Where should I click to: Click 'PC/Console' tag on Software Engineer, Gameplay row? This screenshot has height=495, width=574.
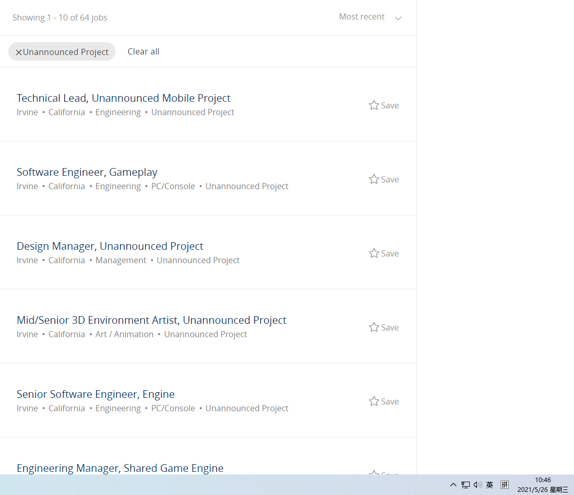coord(173,186)
